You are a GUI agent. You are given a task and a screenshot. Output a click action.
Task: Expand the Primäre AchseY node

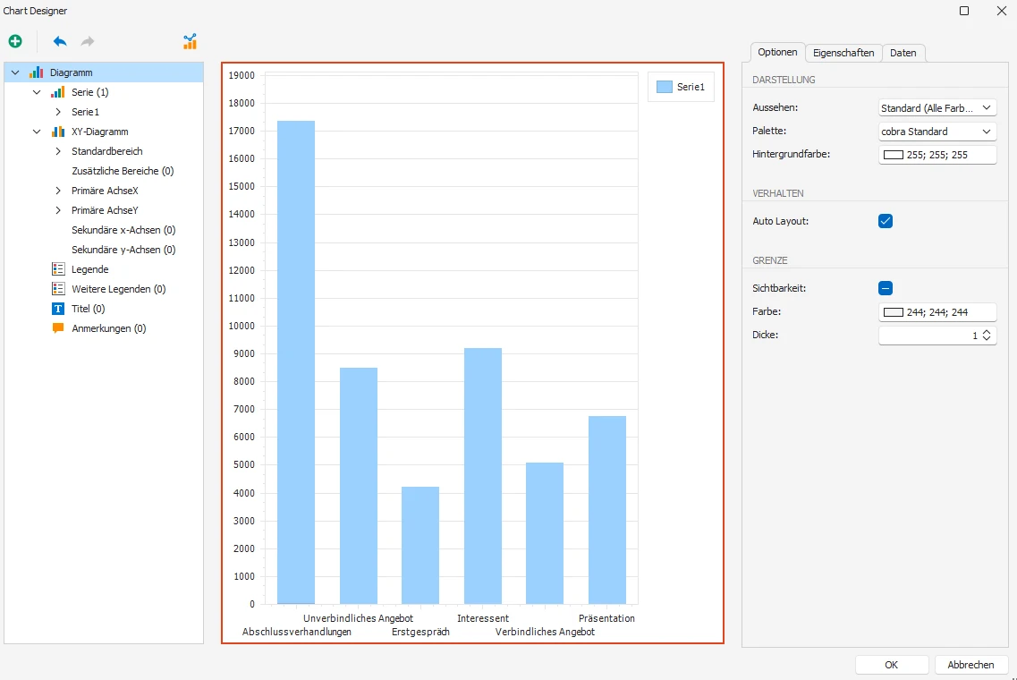(x=58, y=210)
